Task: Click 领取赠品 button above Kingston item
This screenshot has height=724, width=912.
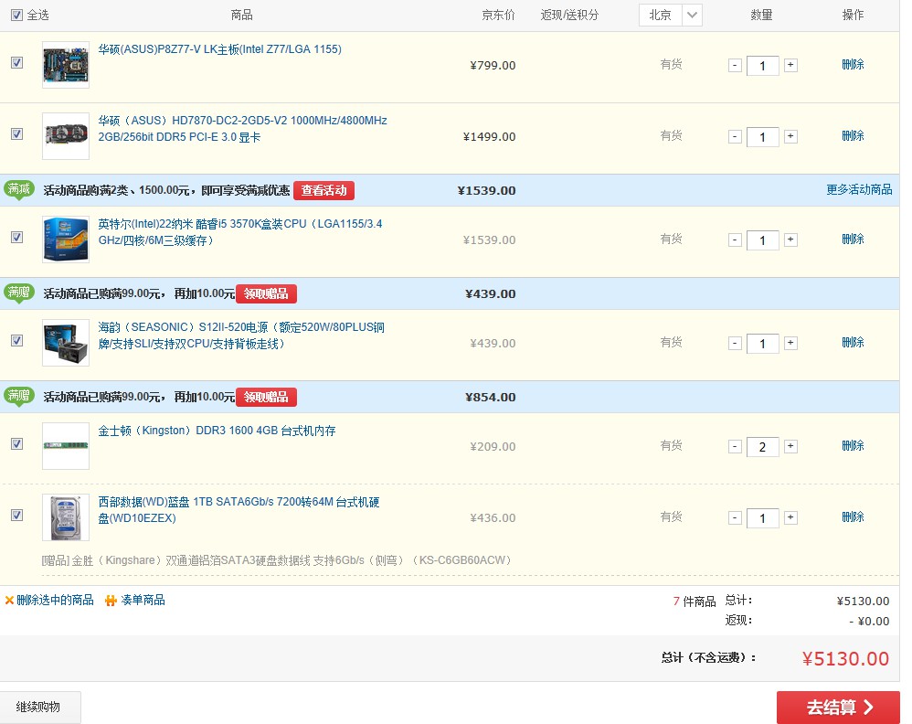Action: (267, 397)
